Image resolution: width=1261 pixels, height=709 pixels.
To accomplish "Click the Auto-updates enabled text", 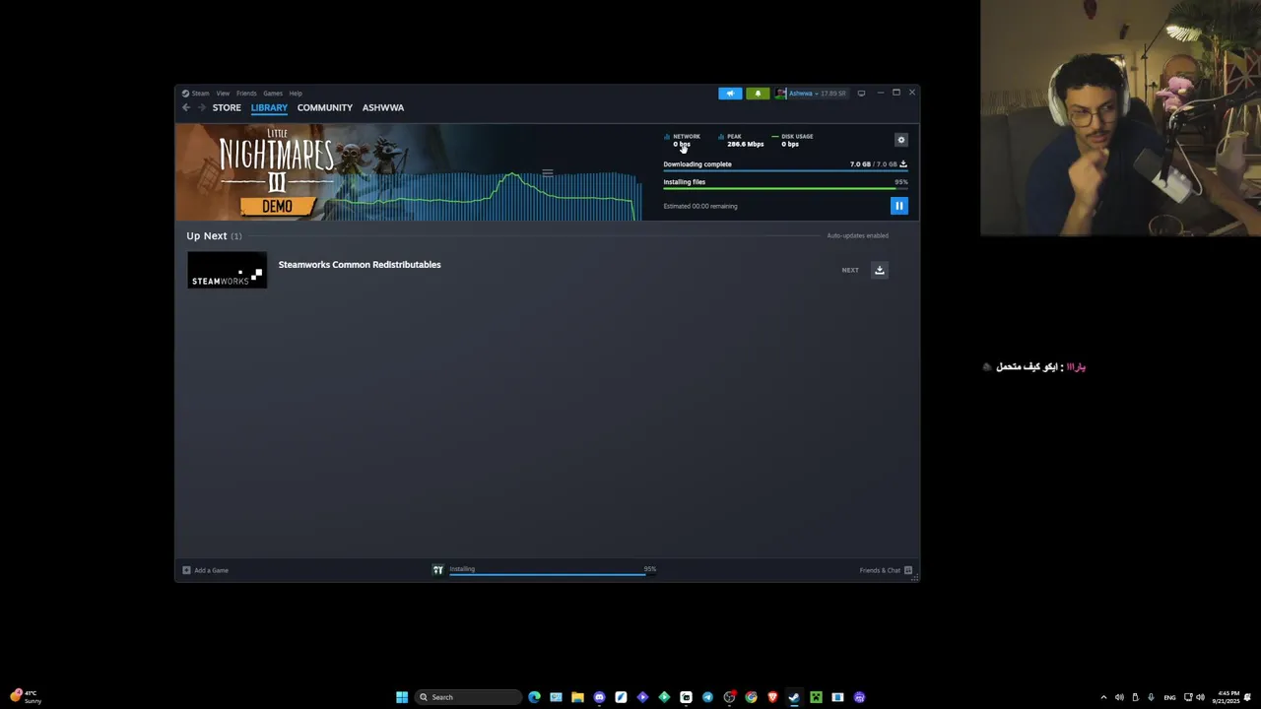I will [x=857, y=236].
